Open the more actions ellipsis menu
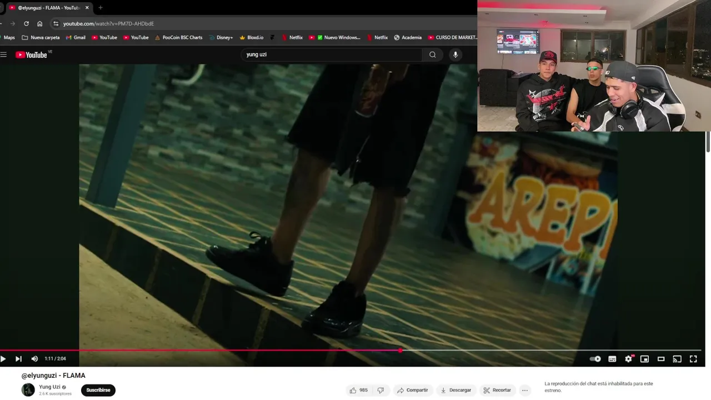711x400 pixels. 525,390
